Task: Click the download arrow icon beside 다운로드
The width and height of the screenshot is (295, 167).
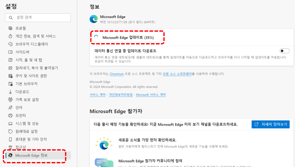Action: [x=10, y=92]
